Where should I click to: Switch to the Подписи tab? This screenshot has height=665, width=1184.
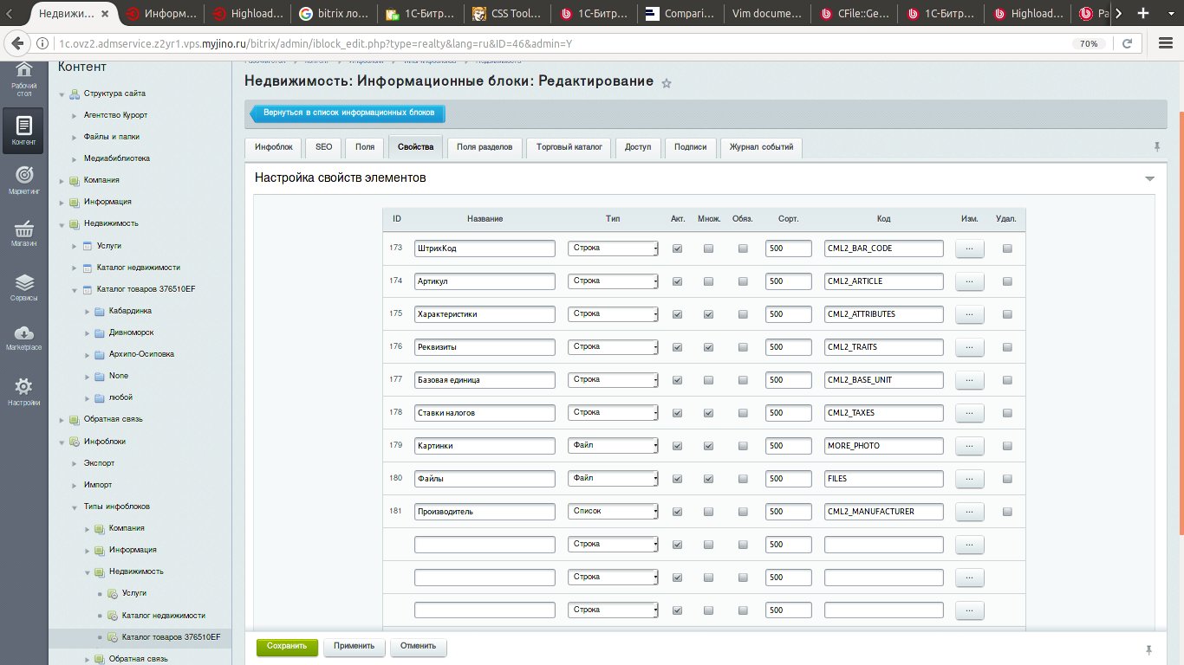point(691,148)
